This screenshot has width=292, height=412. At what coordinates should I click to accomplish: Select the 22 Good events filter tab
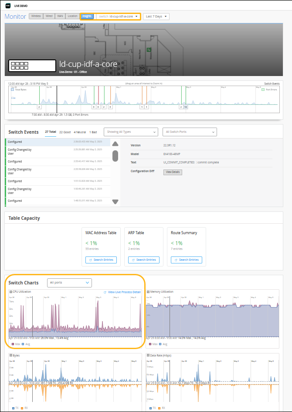click(65, 132)
